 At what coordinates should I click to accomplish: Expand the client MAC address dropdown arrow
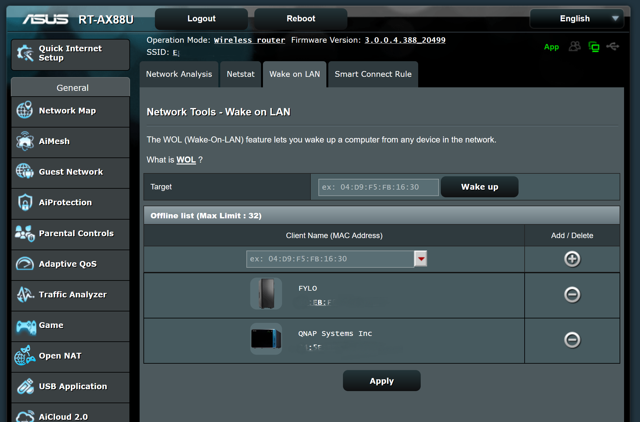[x=421, y=259]
